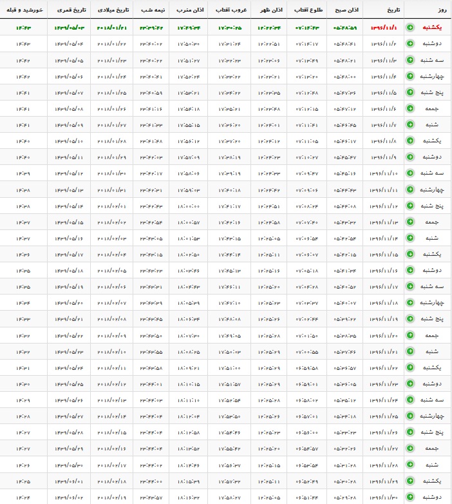Click the green dawn time ۰۵:۴۸:۵۹
The height and width of the screenshot is (504, 452).
344,28
